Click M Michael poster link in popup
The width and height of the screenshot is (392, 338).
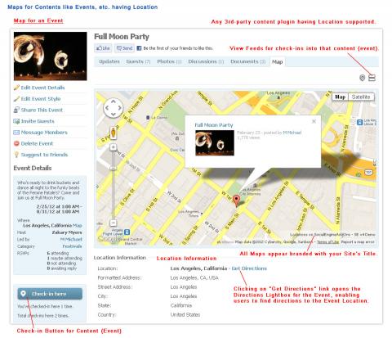coord(292,133)
